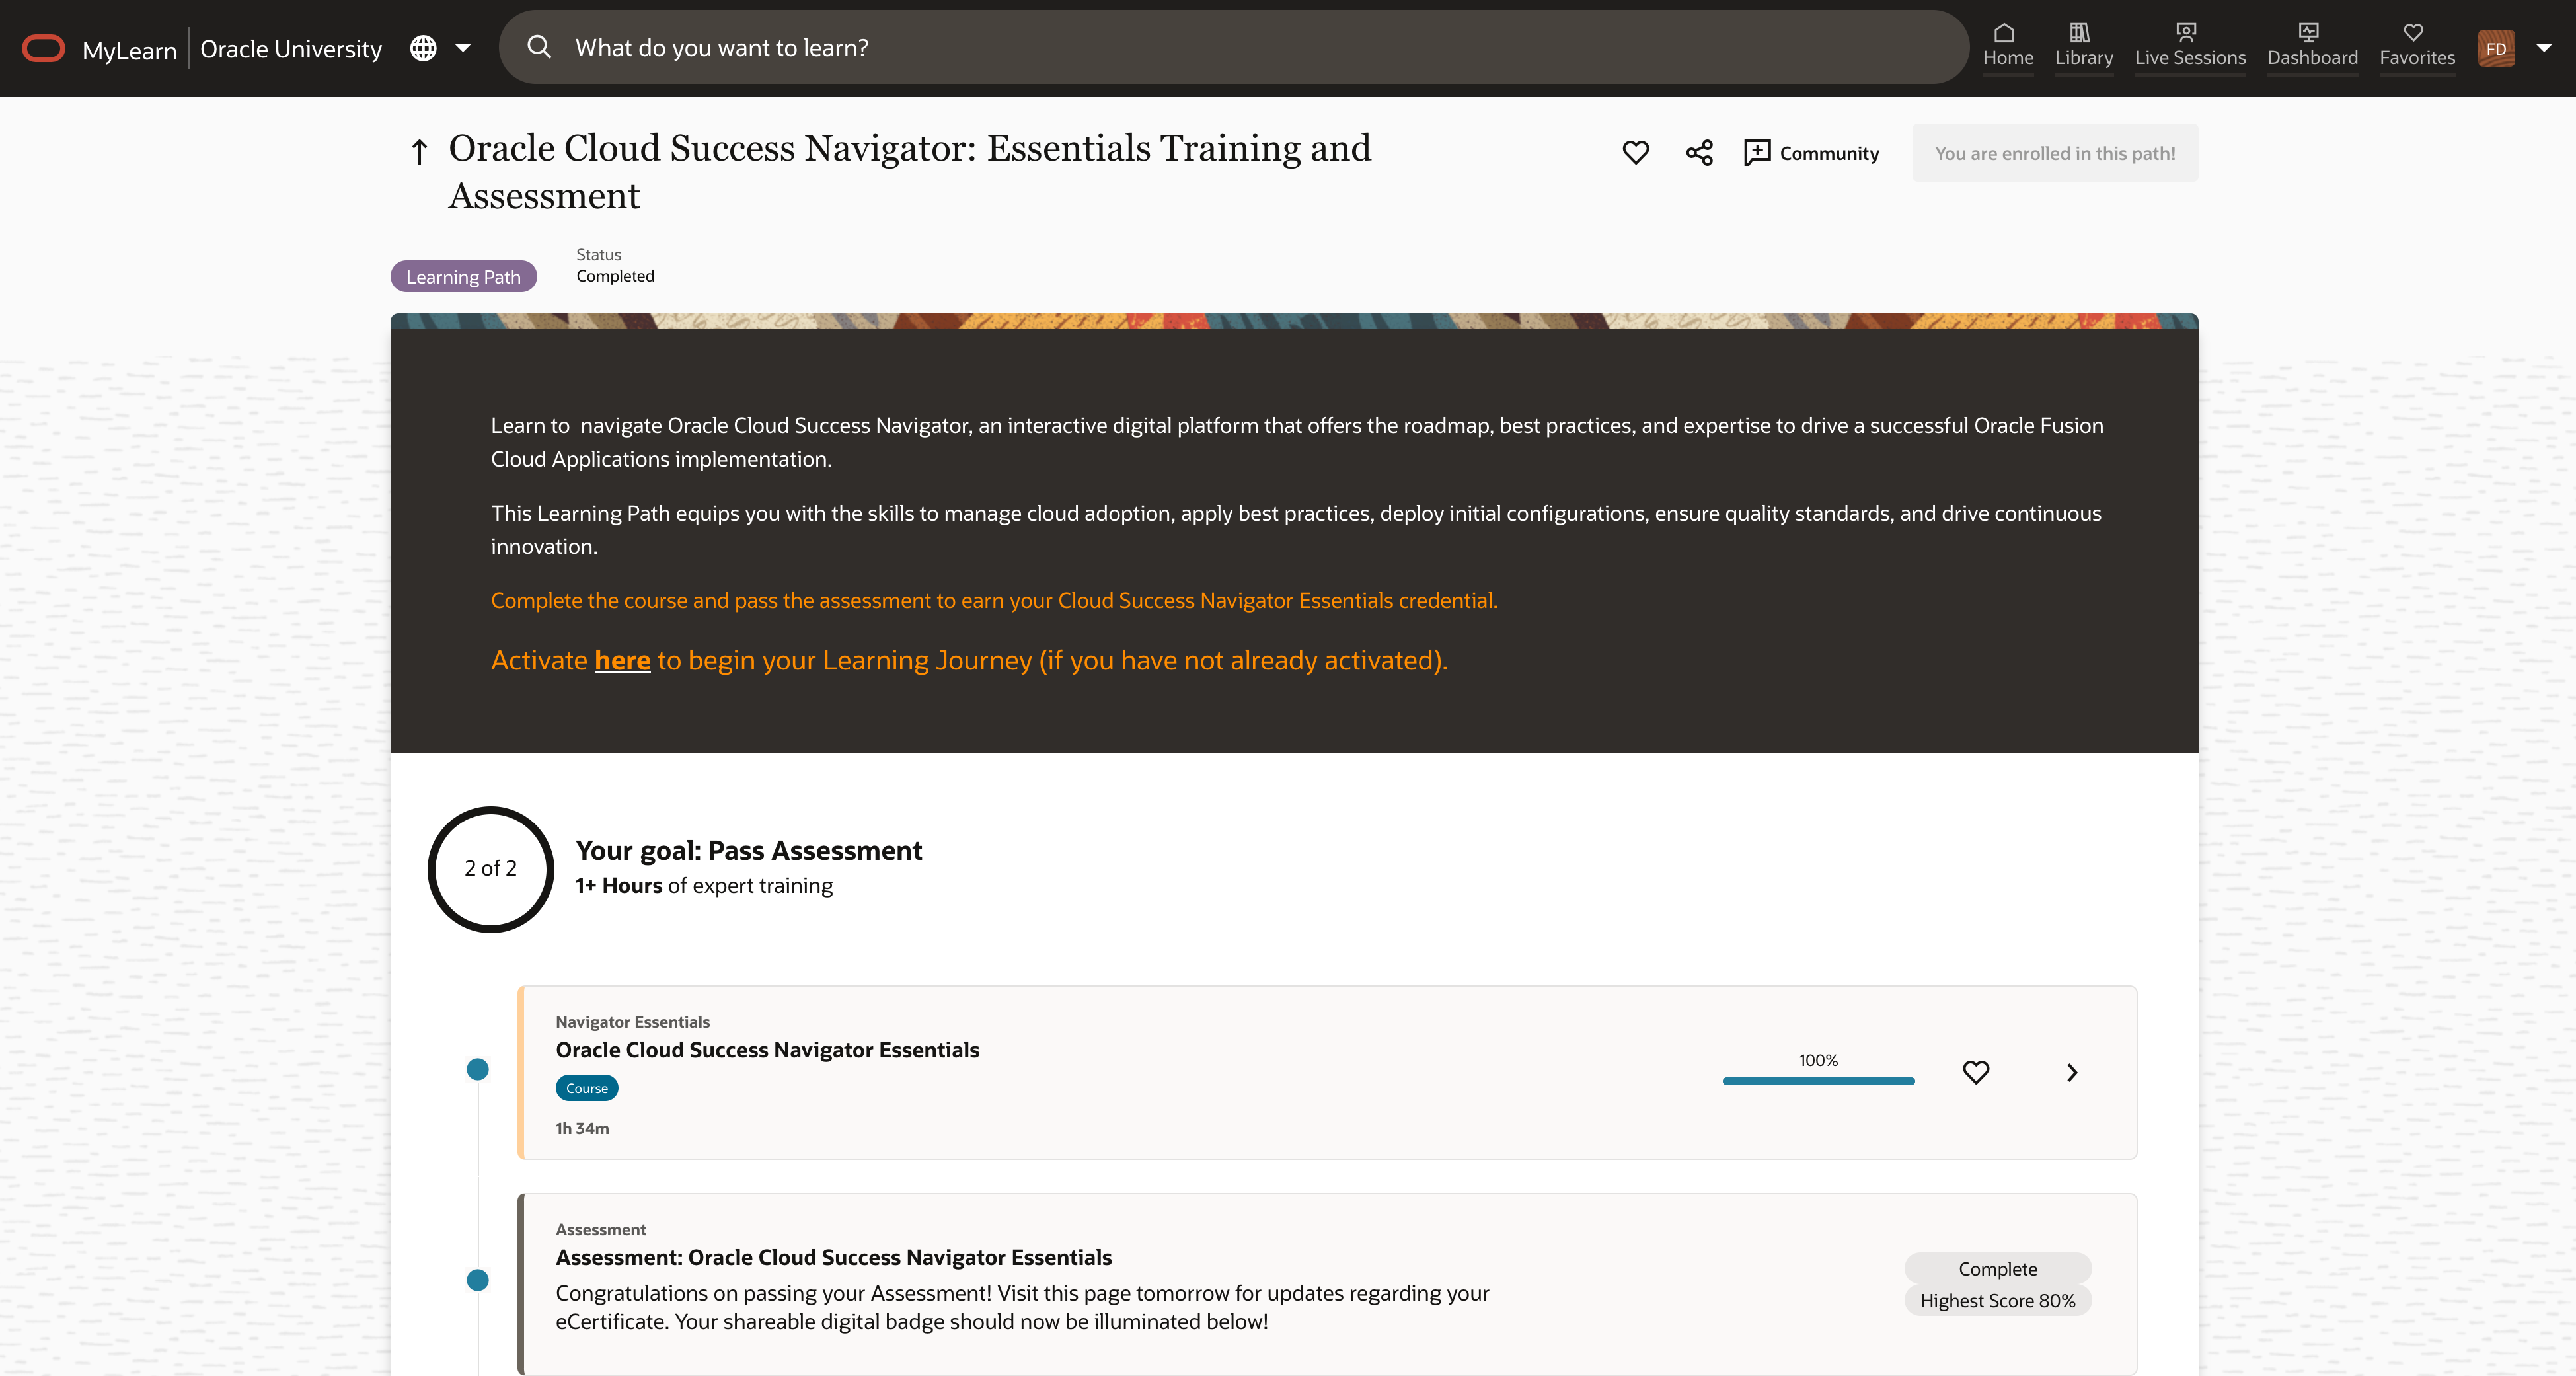This screenshot has width=2576, height=1376.
Task: Open the Oracle Cloud Success Navigator Essentials course
Action: (x=767, y=1050)
